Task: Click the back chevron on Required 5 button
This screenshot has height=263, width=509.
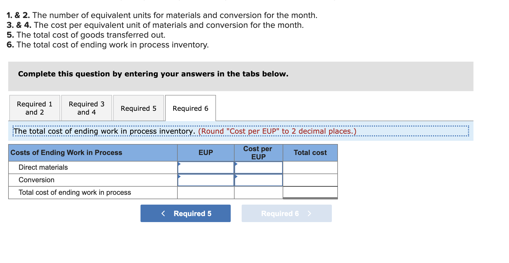Action: [163, 213]
